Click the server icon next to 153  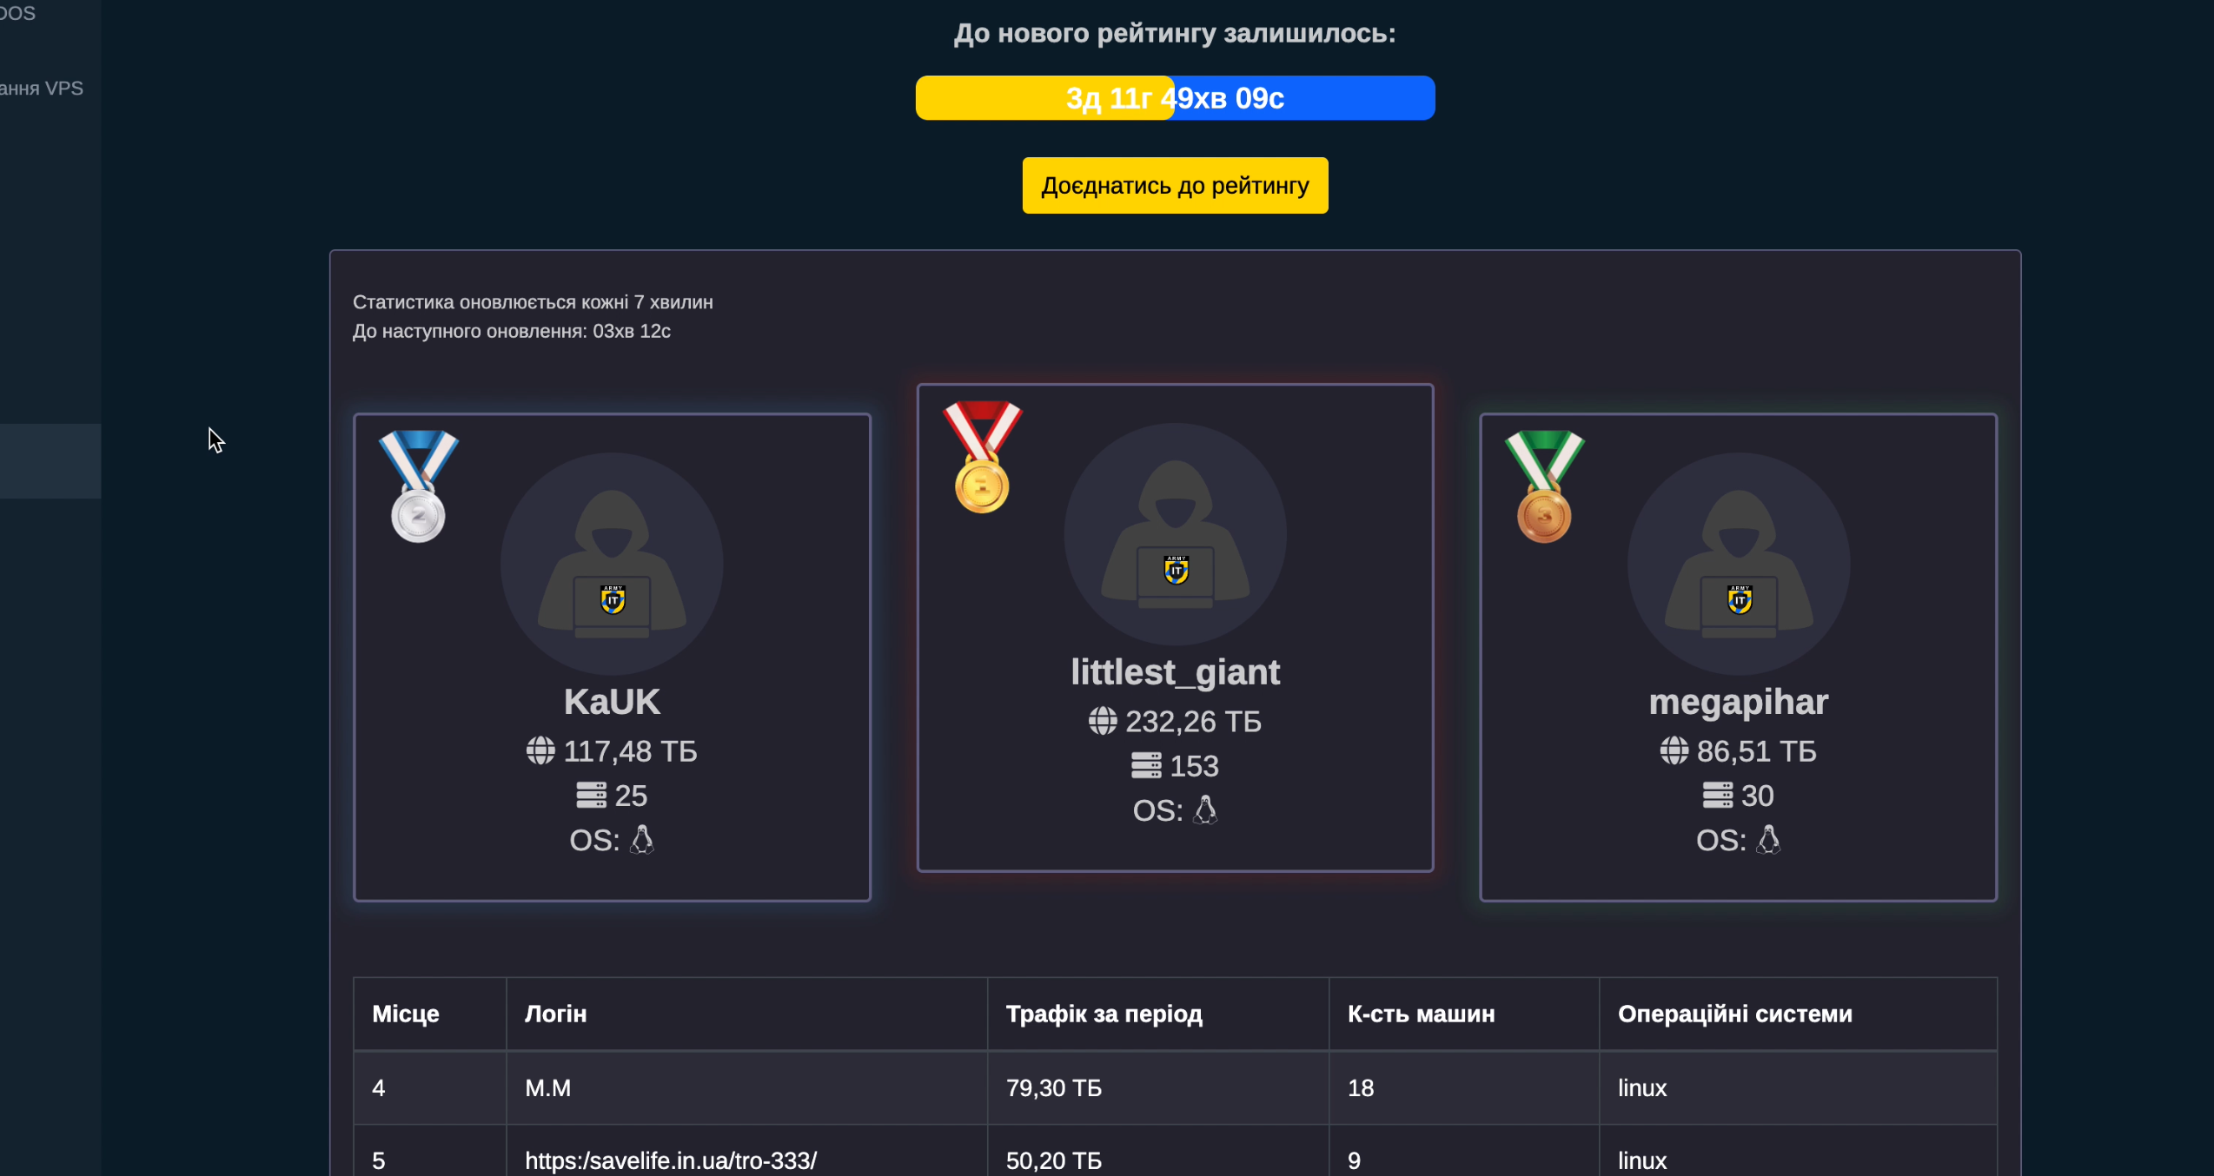coord(1146,766)
